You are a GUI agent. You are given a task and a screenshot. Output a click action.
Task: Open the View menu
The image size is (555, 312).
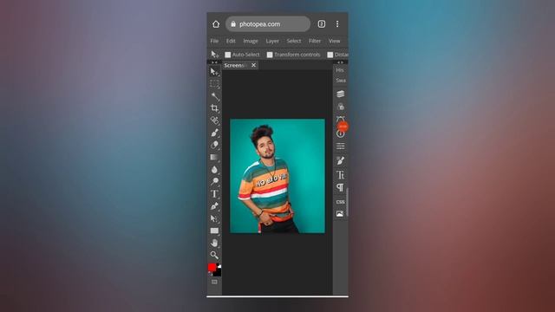point(334,41)
